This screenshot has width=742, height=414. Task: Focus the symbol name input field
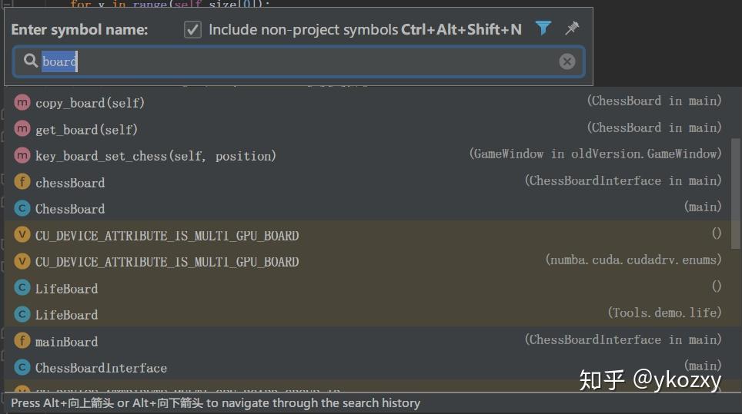pos(299,61)
